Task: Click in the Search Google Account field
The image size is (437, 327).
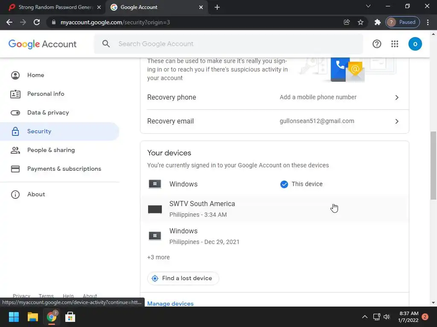Action: click(x=229, y=44)
